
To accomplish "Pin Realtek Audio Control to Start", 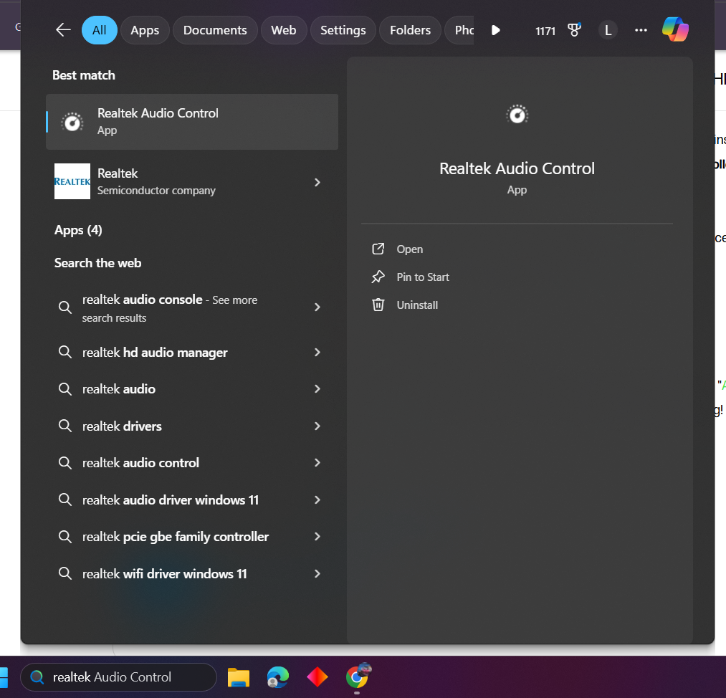I will pyautogui.click(x=423, y=277).
